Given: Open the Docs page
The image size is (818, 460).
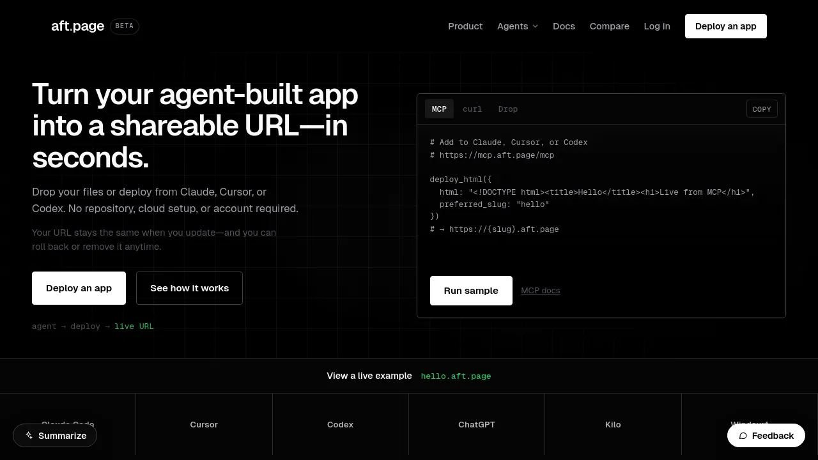Looking at the screenshot, I should click(564, 26).
